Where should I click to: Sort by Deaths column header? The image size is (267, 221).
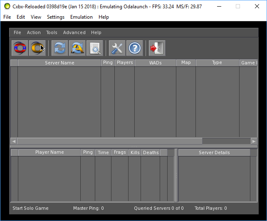pos(151,152)
